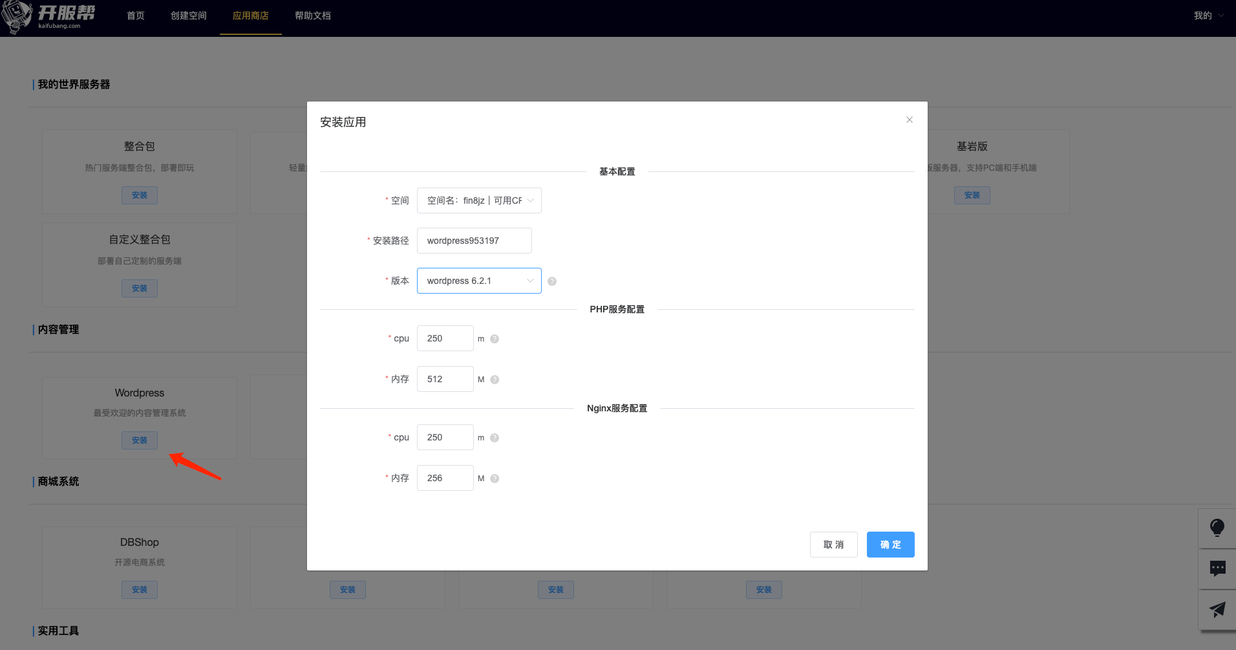Click help icon beside PHP memory field
1236x650 pixels.
[495, 380]
